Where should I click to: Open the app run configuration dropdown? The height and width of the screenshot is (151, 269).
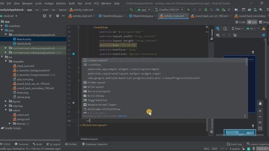(x=144, y=10)
